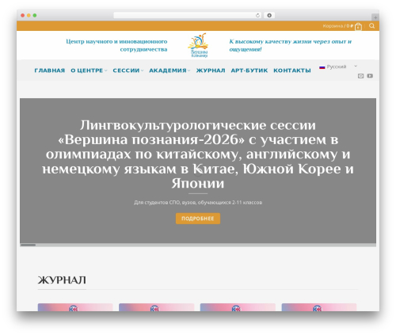396x335 pixels.
Task: Open the shopping cart bag icon
Action: pyautogui.click(x=358, y=26)
